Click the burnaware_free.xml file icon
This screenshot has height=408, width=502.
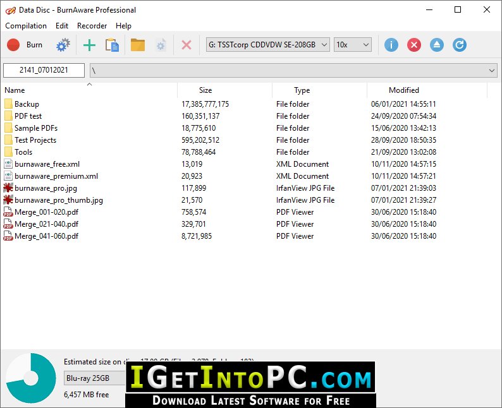(x=8, y=164)
